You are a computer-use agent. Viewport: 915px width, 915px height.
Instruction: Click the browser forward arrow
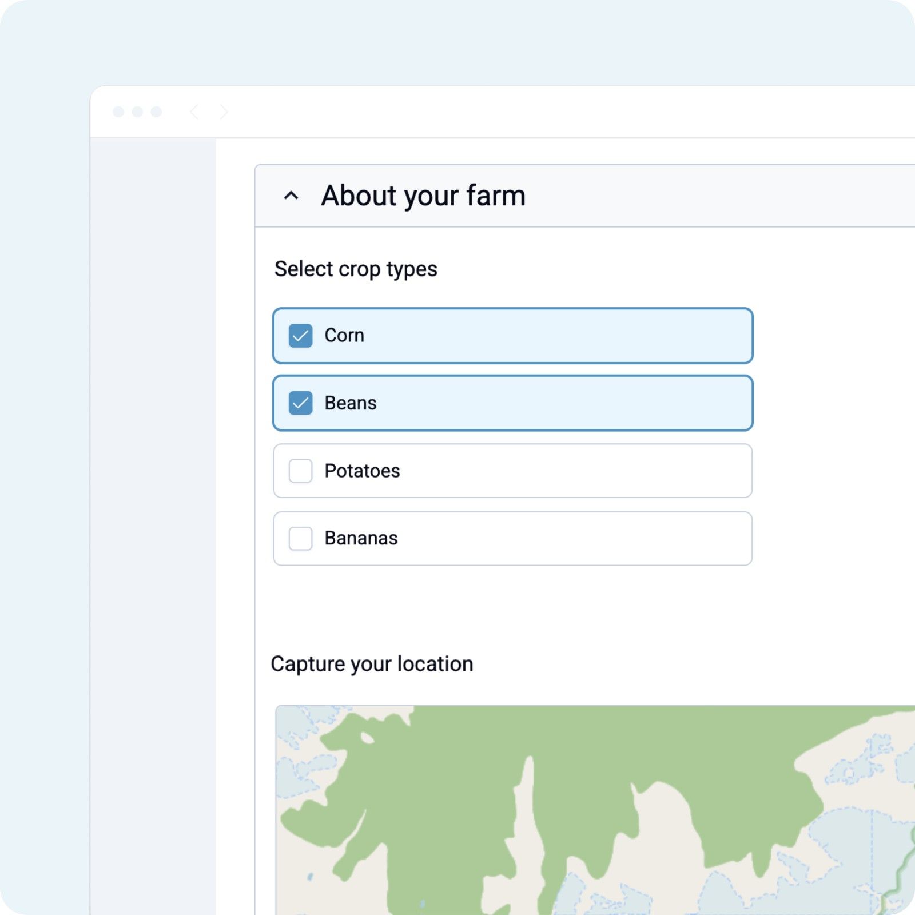(x=224, y=112)
